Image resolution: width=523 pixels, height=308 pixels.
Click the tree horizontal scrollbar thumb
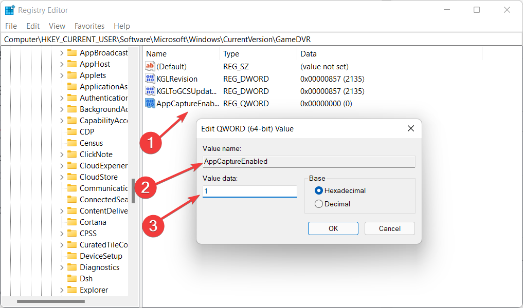tap(51, 301)
